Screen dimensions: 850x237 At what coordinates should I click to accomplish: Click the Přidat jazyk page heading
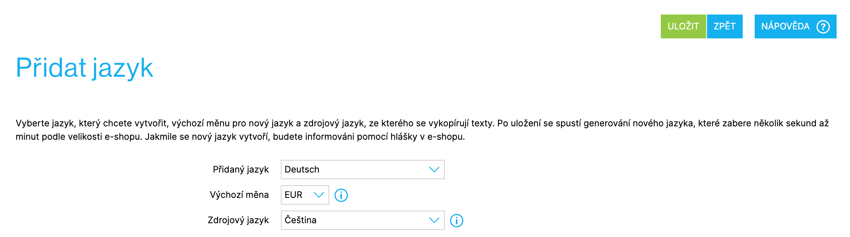(85, 68)
